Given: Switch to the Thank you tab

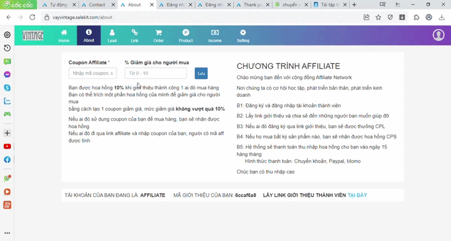Looking at the screenshot, I should [252, 4].
